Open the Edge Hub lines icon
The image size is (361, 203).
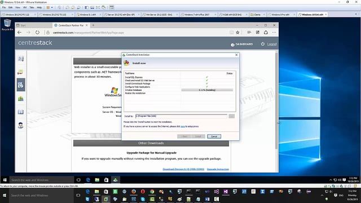tap(249, 33)
